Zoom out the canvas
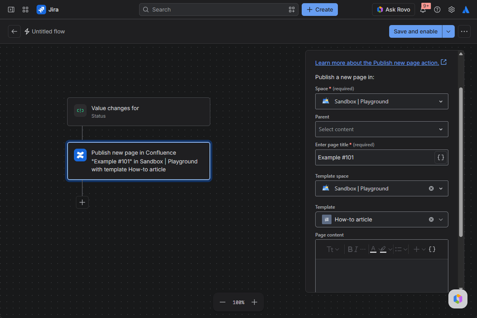This screenshot has height=318, width=477. tap(223, 302)
